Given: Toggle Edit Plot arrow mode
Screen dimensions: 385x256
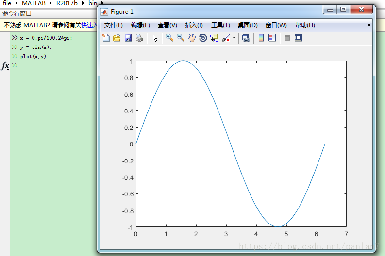Looking at the screenshot, I should click(155, 38).
